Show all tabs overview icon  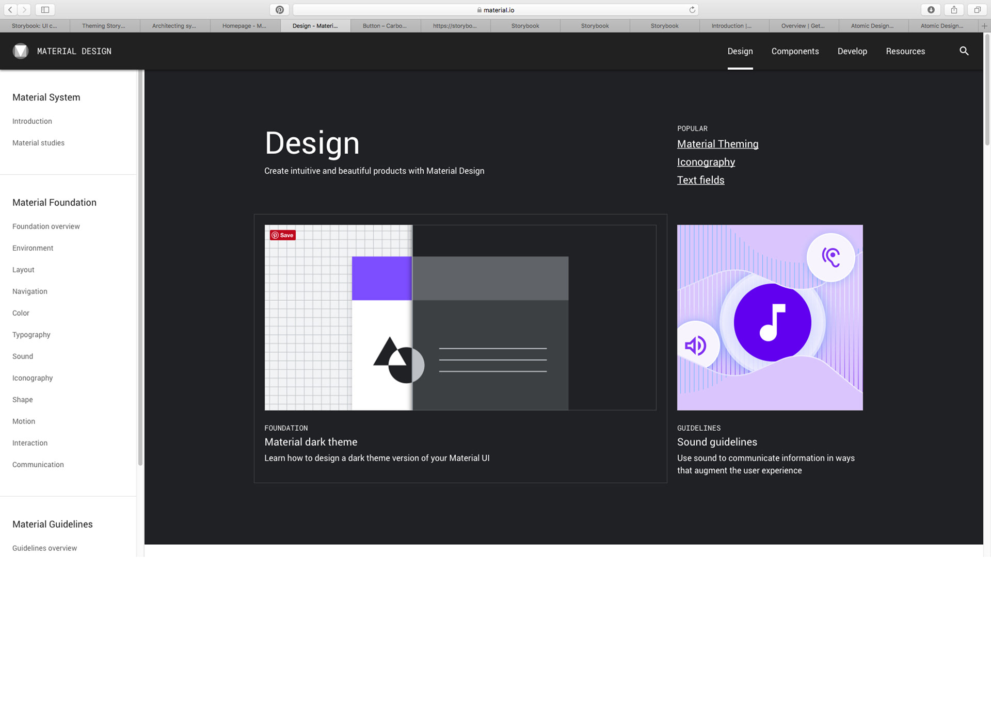tap(977, 10)
